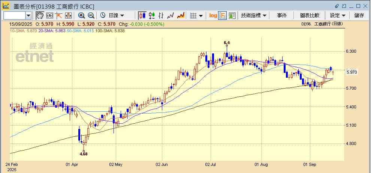The height and width of the screenshot is (173, 371).
Task: Open the 日線 period dropdown
Action: (116, 16)
